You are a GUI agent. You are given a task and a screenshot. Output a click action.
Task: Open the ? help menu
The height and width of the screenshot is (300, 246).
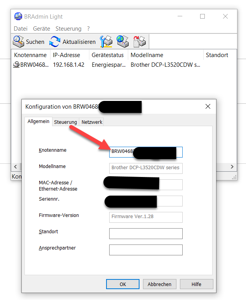88,29
